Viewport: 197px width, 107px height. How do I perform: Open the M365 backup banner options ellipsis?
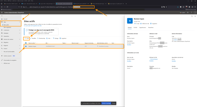point(57,29)
